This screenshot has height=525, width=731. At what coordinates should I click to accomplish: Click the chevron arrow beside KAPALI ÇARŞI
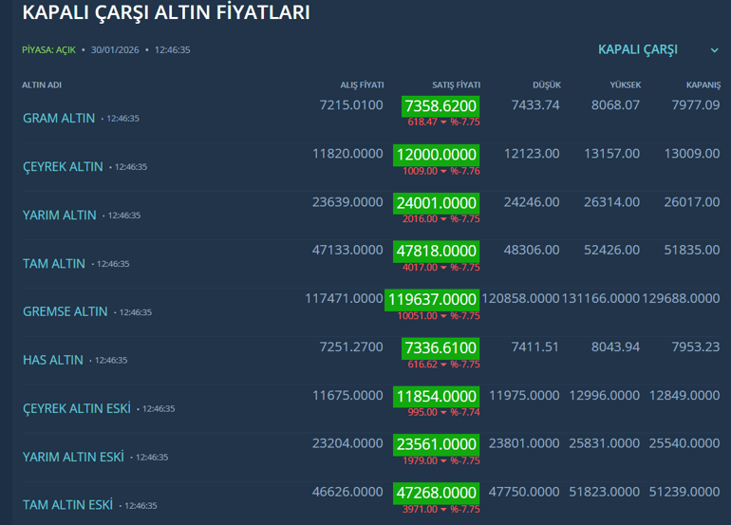tap(714, 50)
